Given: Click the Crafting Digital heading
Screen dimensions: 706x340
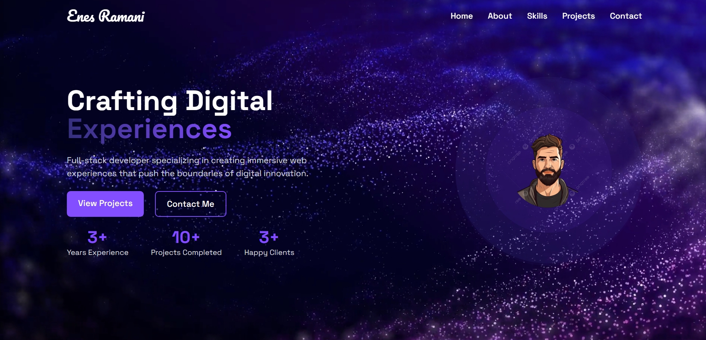Looking at the screenshot, I should [x=170, y=101].
